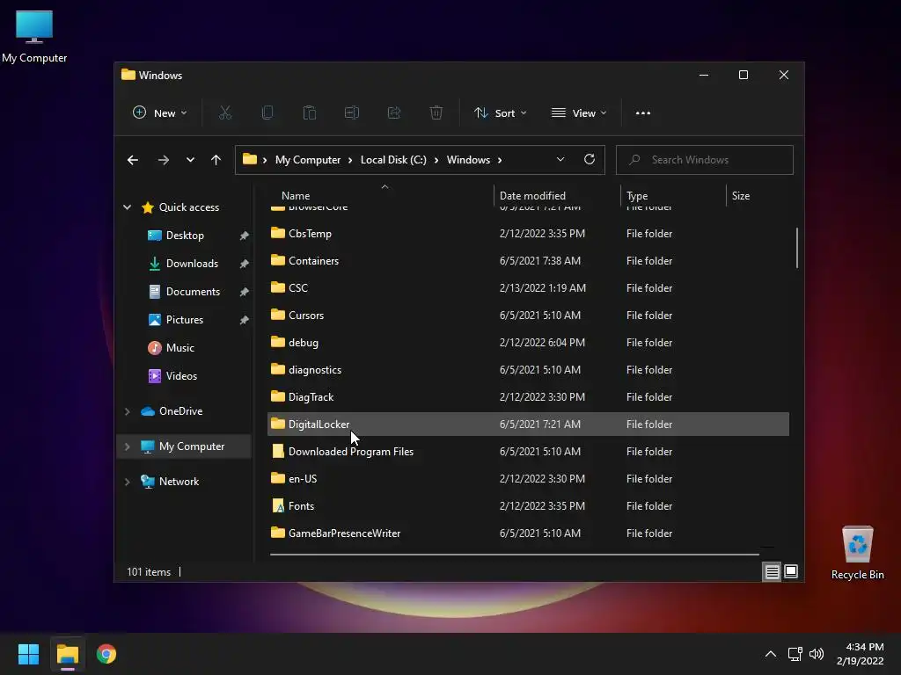Click the Share icon in toolbar
The image size is (901, 675).
(x=394, y=113)
